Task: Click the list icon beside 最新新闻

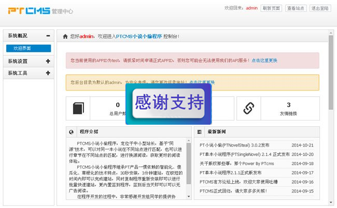Action: (200, 132)
